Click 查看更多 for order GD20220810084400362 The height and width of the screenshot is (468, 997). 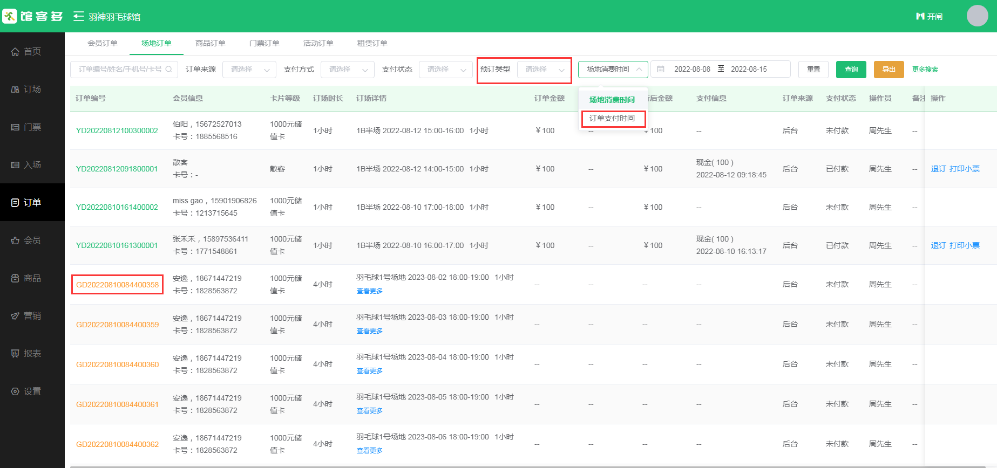370,451
